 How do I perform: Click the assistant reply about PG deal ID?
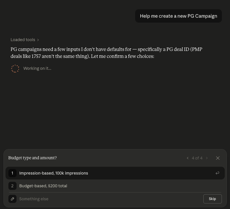pyautogui.click(x=106, y=53)
